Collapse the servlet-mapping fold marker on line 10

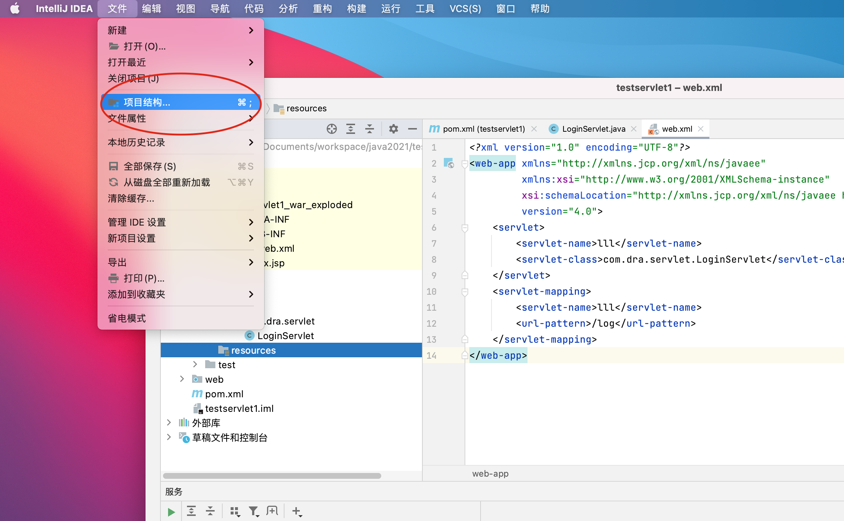(x=465, y=292)
